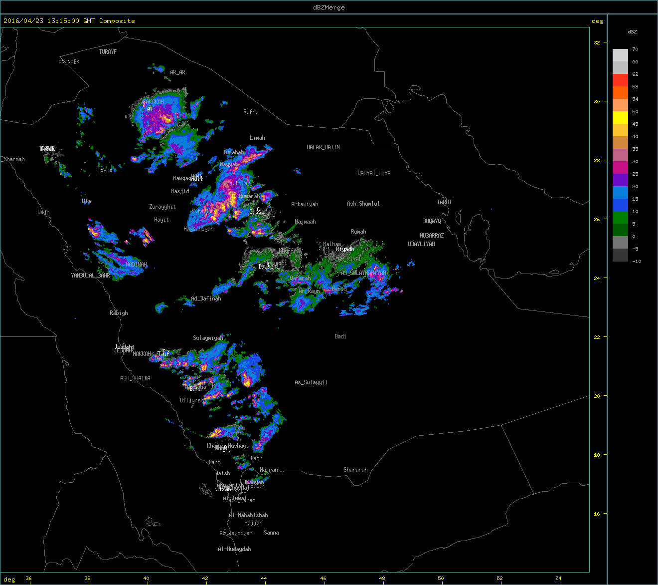The image size is (658, 585).
Task: Select the Hayit label
Action: pos(162,220)
